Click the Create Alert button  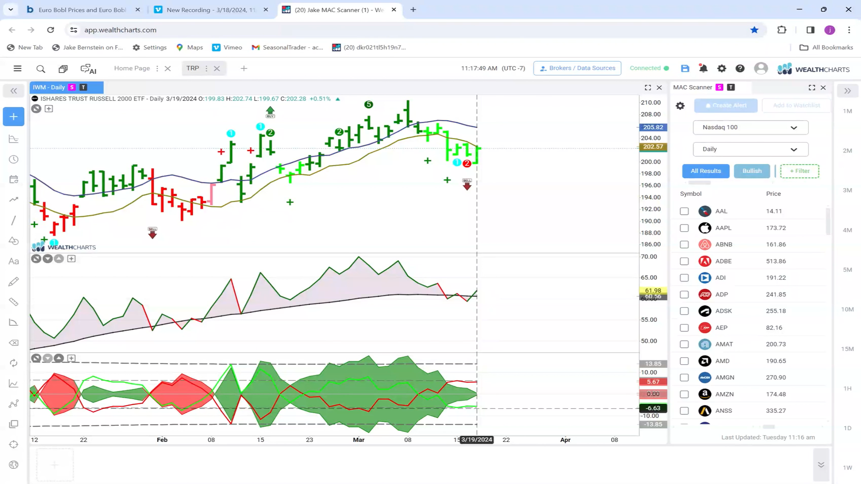(726, 106)
